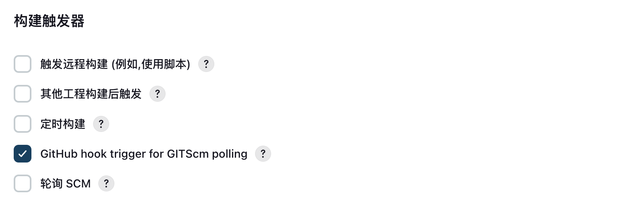Enable the 轮询 SCM checkbox
Screen dimensions: 643x214
pyautogui.click(x=23, y=183)
